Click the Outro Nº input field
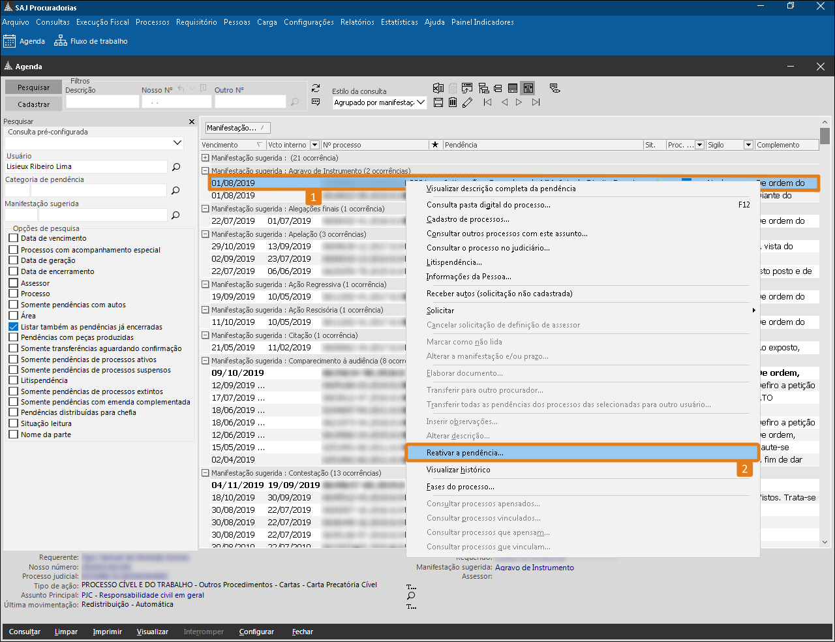This screenshot has width=835, height=642. coord(250,102)
